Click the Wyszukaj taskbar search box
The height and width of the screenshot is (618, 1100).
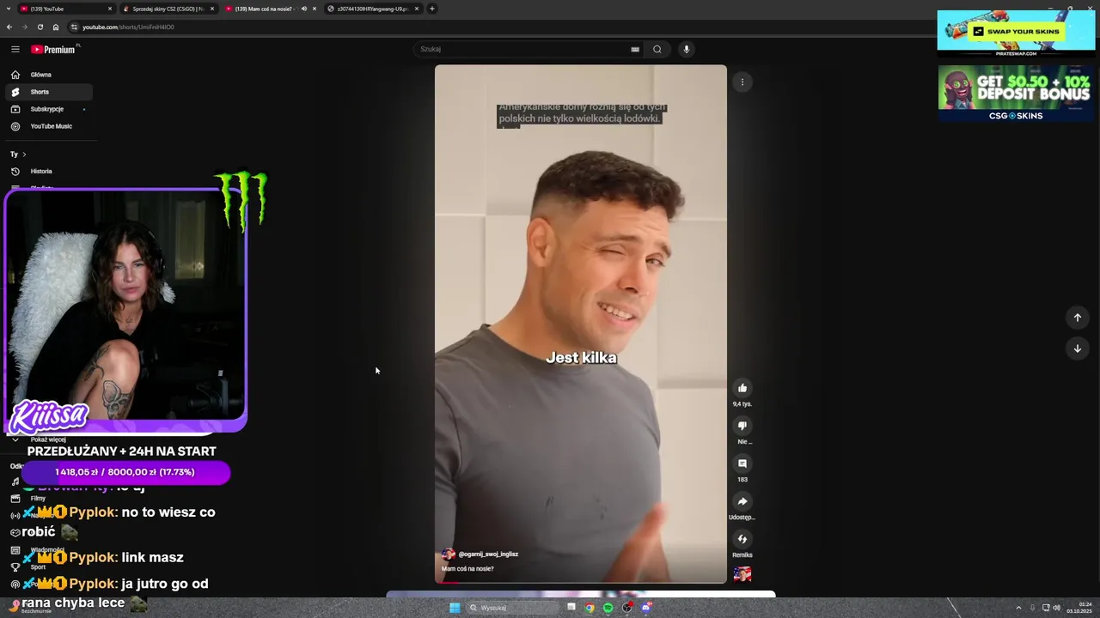[x=513, y=608]
